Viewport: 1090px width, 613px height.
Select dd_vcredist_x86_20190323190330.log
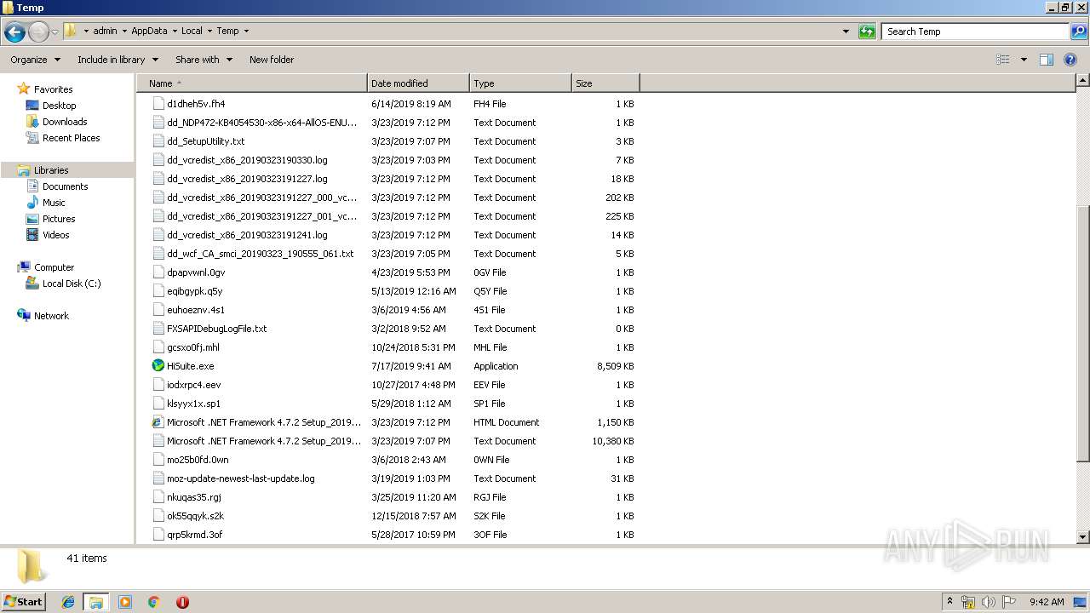point(247,160)
